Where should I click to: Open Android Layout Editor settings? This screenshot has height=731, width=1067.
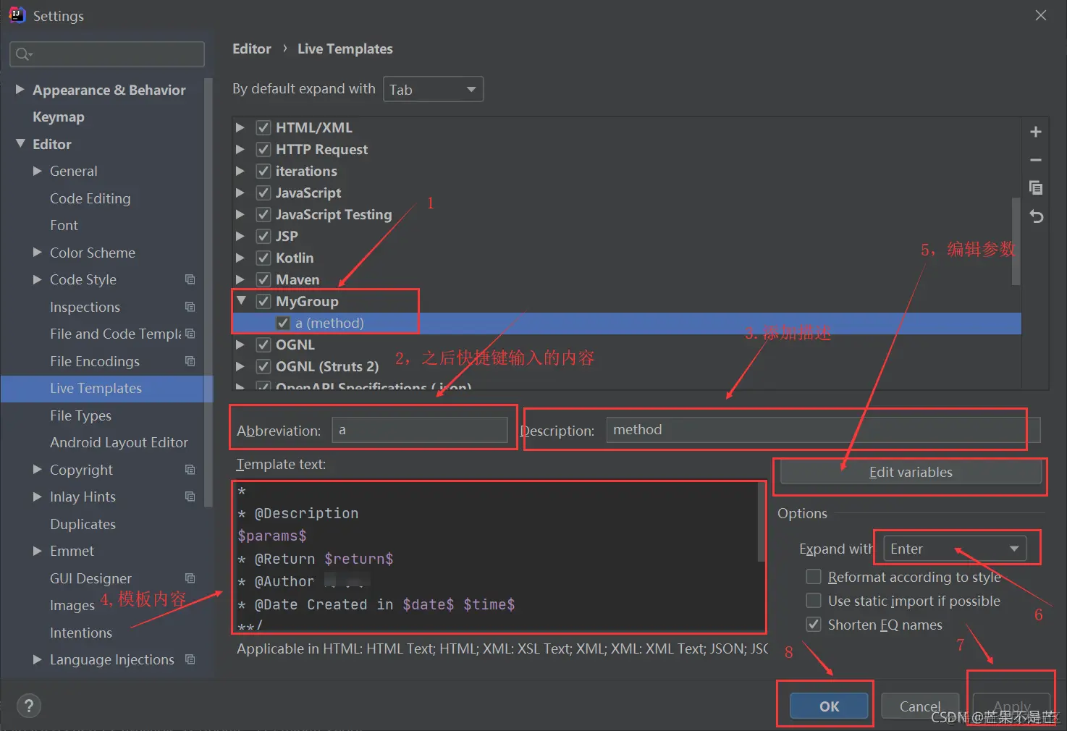pyautogui.click(x=119, y=442)
